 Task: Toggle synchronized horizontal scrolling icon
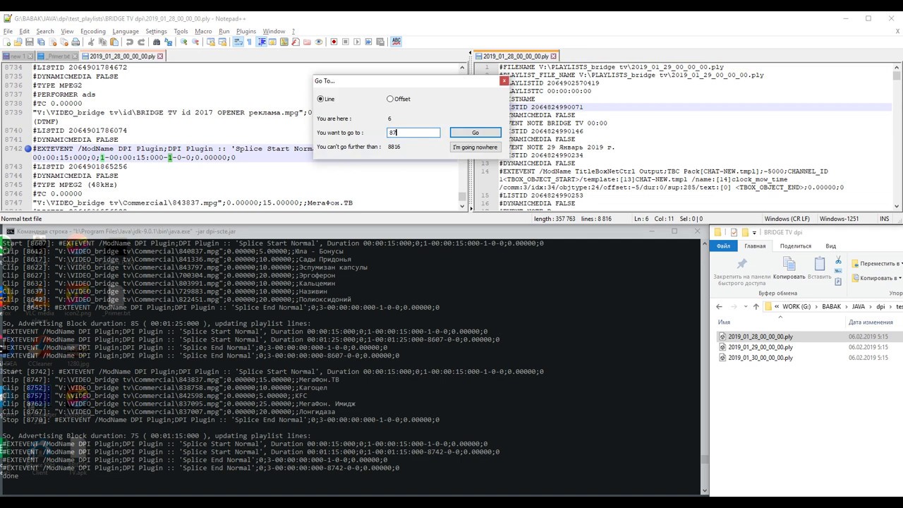(222, 42)
